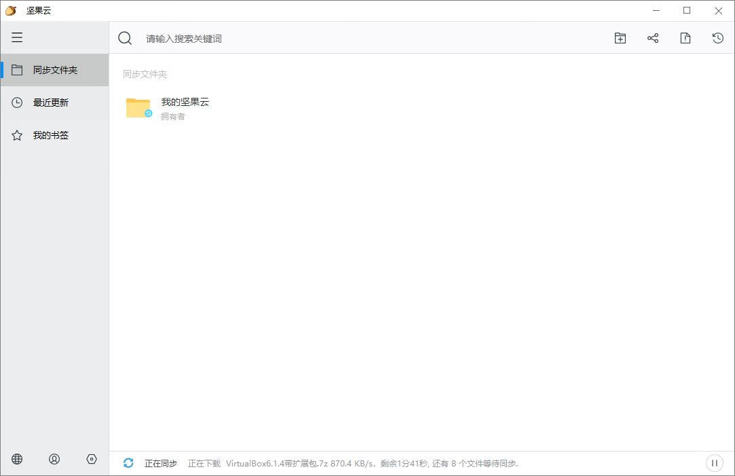Open the file history clock icon
The image size is (735, 476).
click(x=717, y=38)
